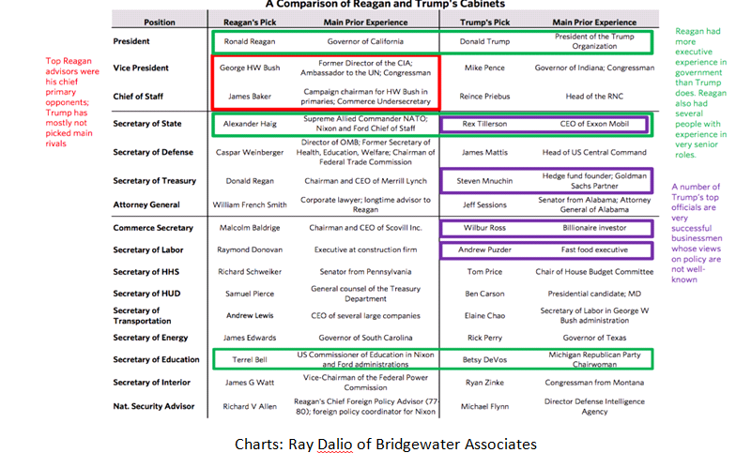Click the 'Secretary of Energy' row label
Viewport: 736px width, 453px height.
coord(150,338)
